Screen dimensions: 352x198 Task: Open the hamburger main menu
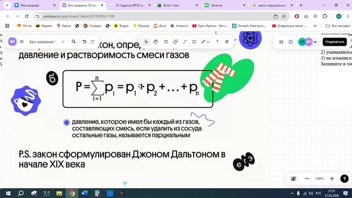coord(22,42)
